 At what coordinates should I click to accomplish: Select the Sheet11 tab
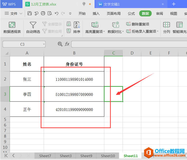(x=131, y=156)
